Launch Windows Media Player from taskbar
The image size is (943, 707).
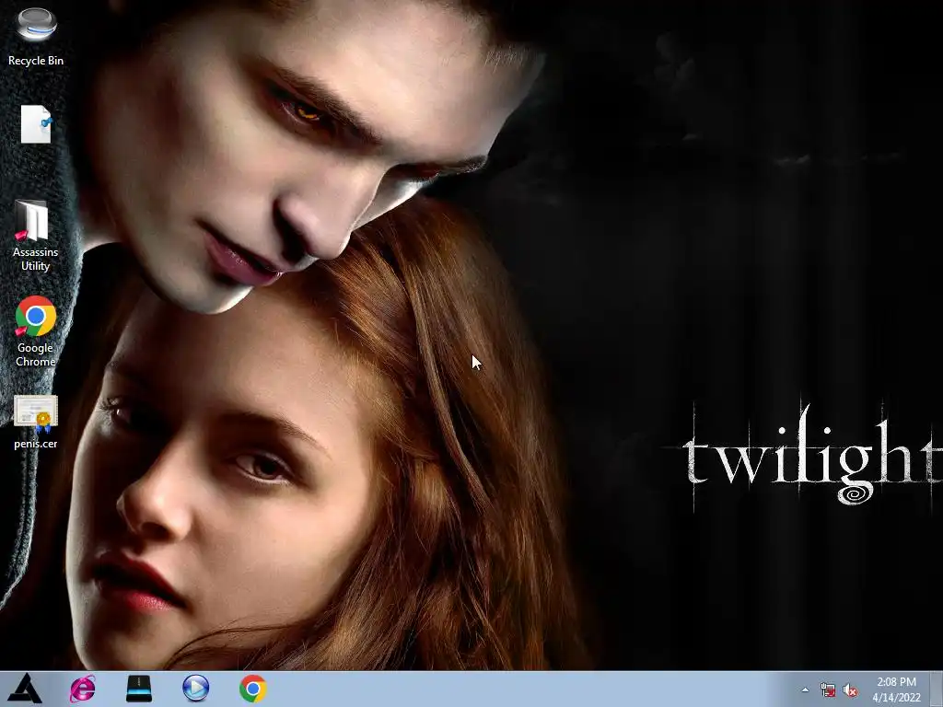[195, 689]
